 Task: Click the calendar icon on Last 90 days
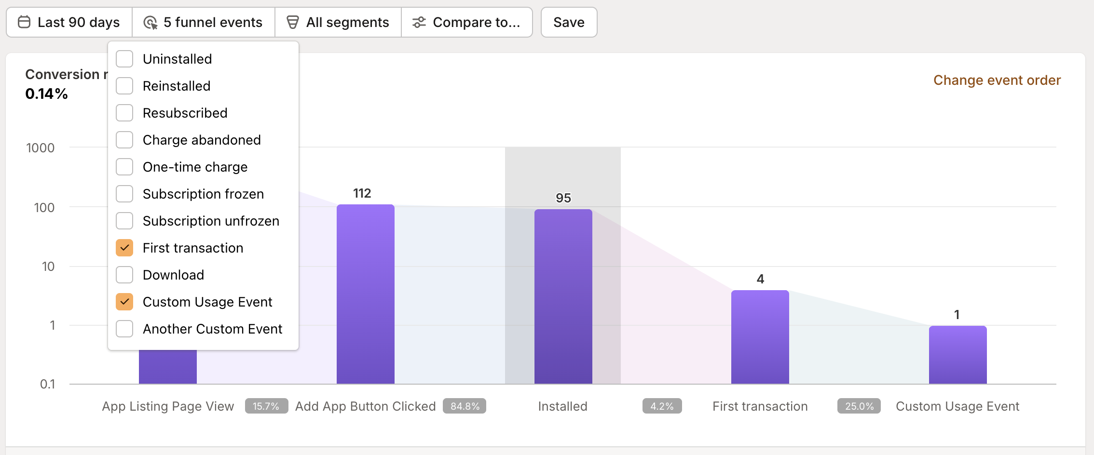click(x=24, y=22)
